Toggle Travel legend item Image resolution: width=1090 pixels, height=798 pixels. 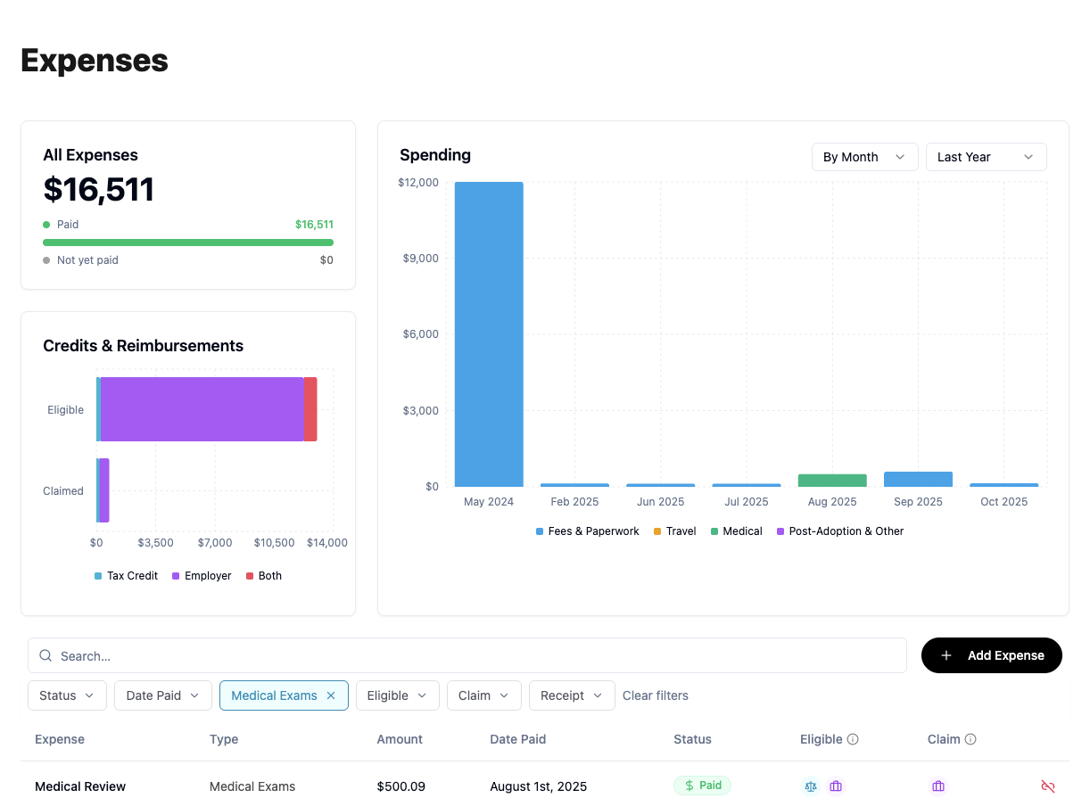point(674,531)
